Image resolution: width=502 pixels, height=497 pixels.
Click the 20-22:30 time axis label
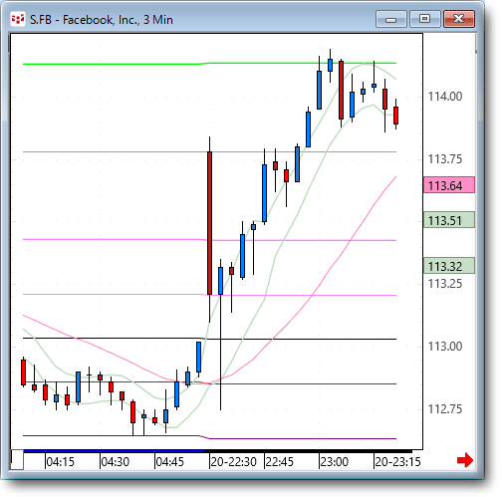(234, 462)
